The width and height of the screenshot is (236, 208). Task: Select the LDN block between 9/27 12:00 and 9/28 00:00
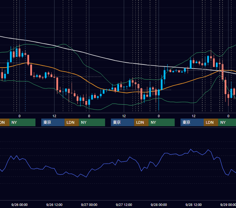141,122
